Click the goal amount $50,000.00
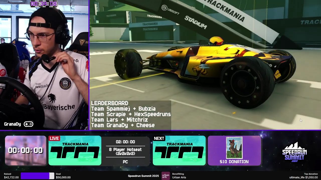Viewport: 321px width, 180px height. pos(63,177)
